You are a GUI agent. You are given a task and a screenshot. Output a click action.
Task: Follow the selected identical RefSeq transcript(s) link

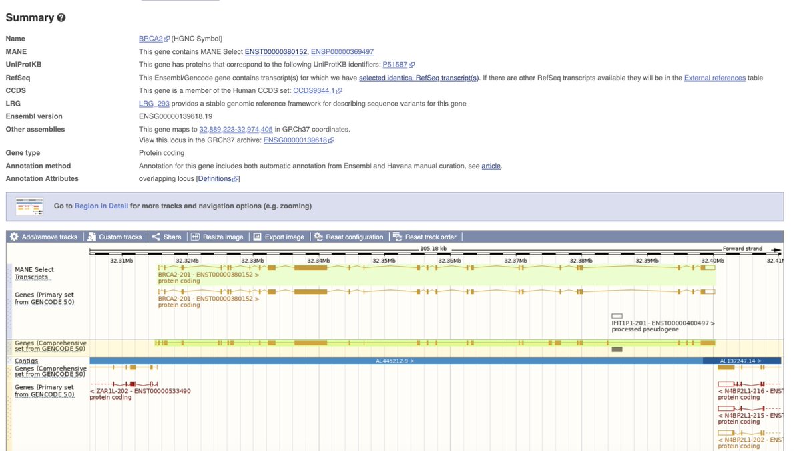coord(419,78)
